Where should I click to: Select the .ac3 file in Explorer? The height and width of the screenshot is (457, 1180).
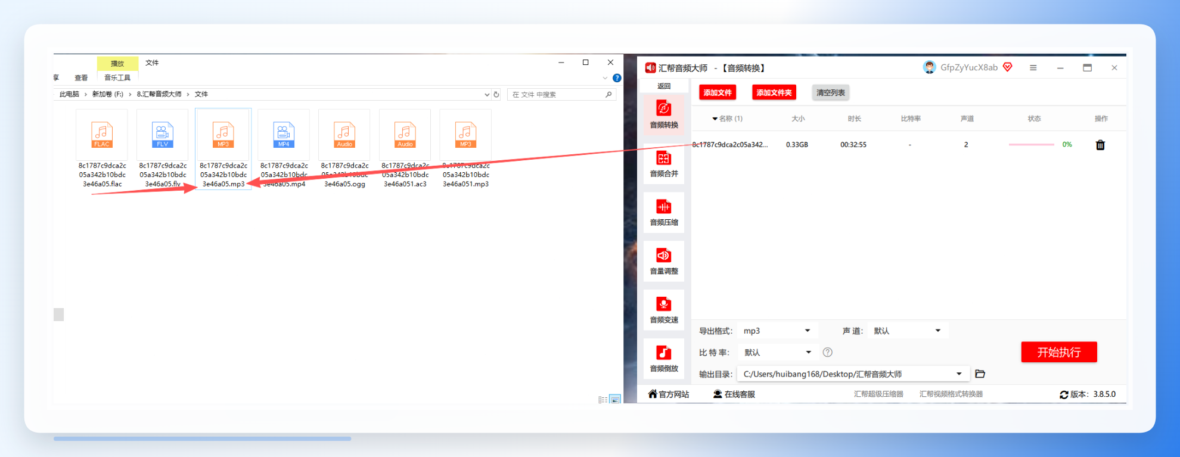(405, 150)
